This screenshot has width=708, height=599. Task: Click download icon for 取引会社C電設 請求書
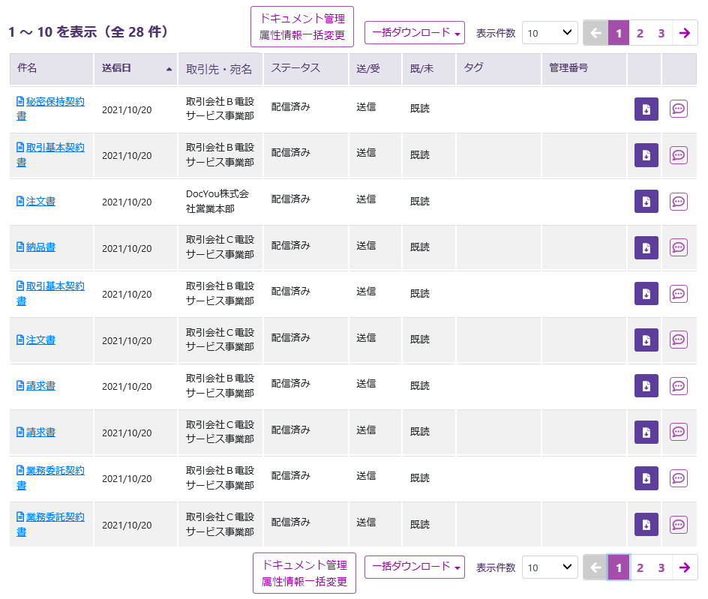click(646, 432)
